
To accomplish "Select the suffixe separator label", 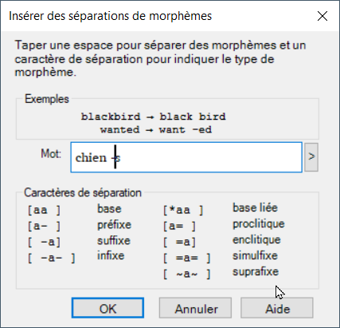I will [114, 241].
